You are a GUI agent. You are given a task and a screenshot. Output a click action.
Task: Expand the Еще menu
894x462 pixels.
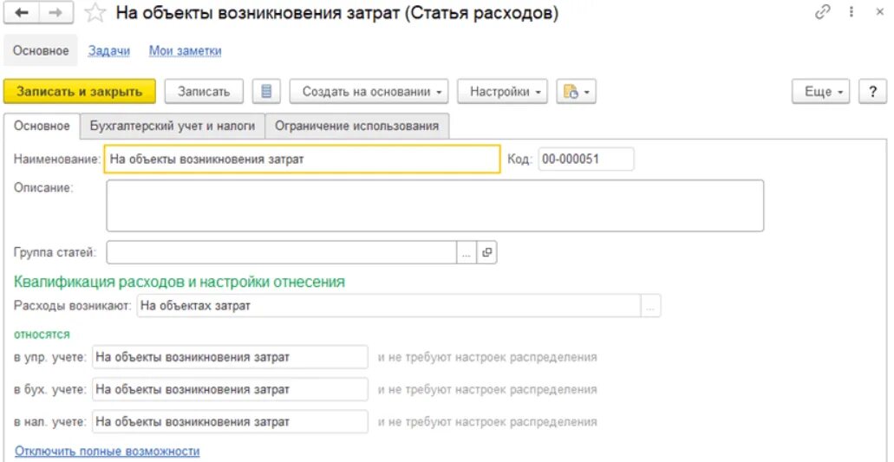820,92
